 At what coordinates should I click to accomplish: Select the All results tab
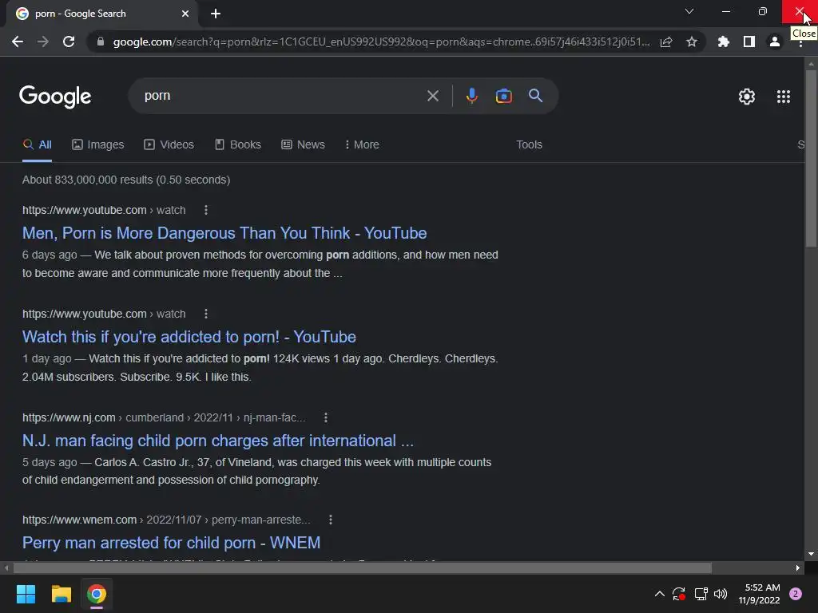click(x=37, y=144)
